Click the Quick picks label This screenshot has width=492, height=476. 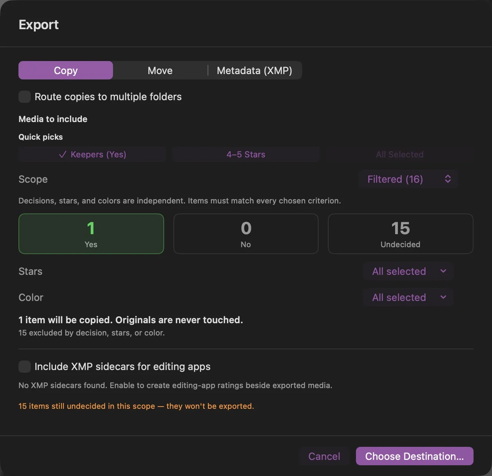pyautogui.click(x=41, y=137)
